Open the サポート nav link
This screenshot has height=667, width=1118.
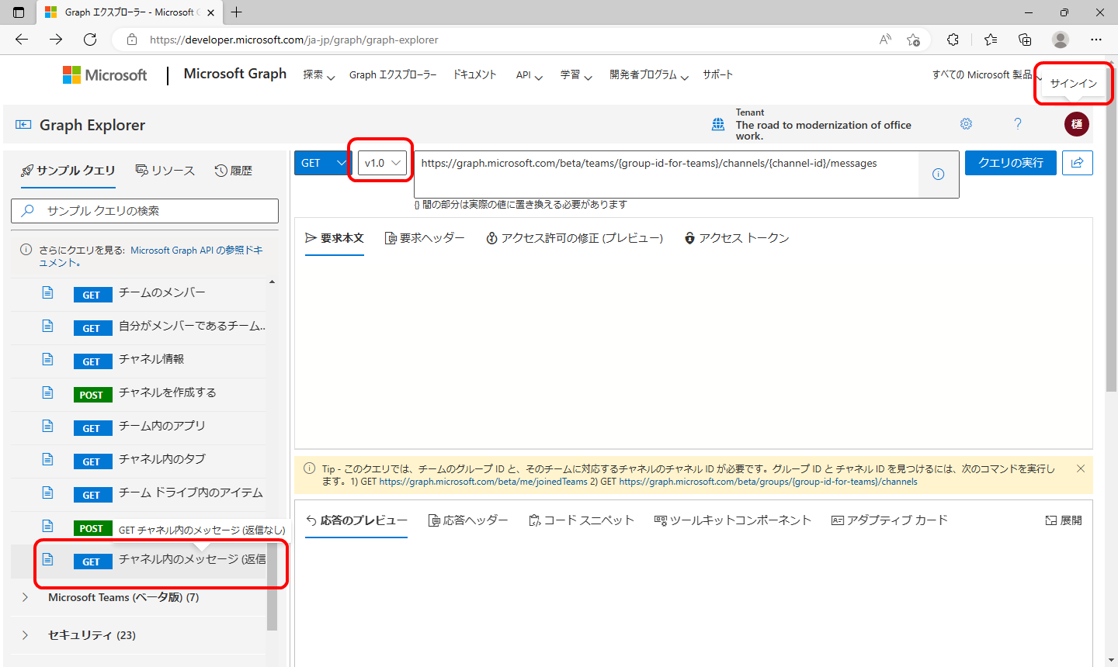[x=717, y=75]
